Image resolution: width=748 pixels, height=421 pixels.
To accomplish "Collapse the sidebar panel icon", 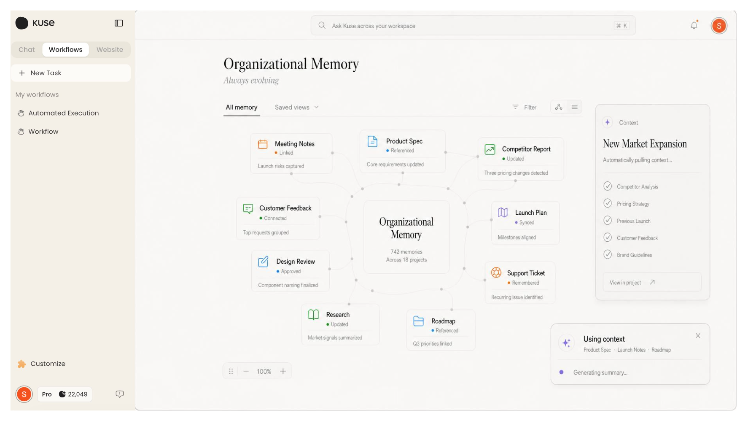I will pos(118,23).
